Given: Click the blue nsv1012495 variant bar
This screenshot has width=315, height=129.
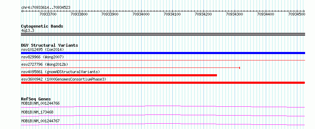Looking at the screenshot, I should point(163,53).
